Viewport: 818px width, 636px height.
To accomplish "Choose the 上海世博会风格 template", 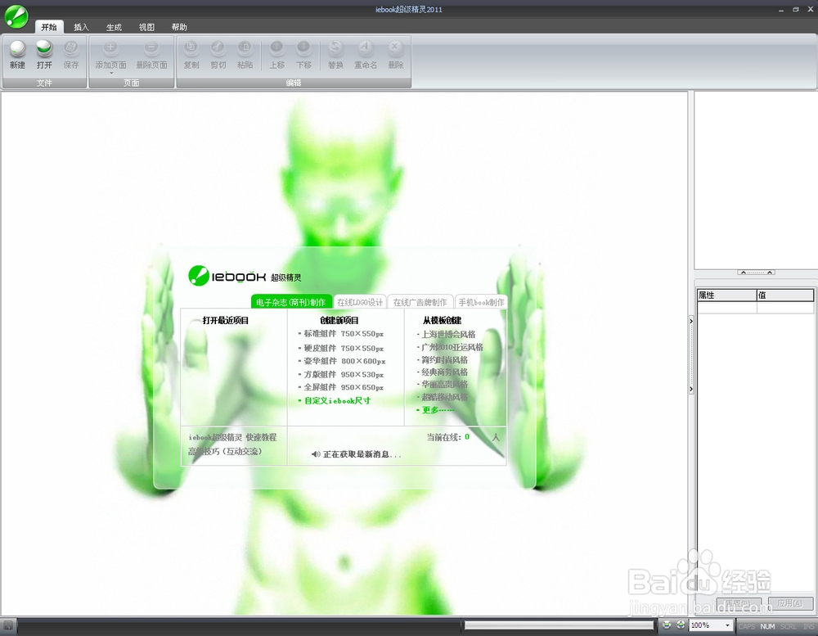I will (448, 334).
